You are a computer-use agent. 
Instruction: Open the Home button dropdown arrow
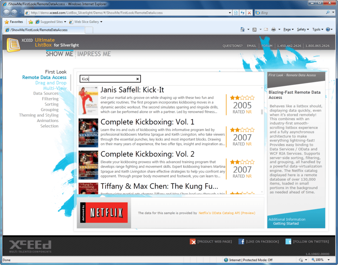[248, 30]
